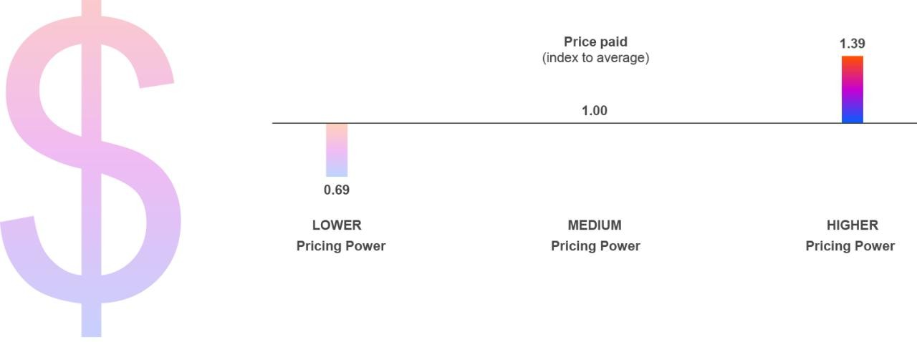Screen dimensions: 917x342
Task: Select the Price paid title text
Action: pos(595,42)
